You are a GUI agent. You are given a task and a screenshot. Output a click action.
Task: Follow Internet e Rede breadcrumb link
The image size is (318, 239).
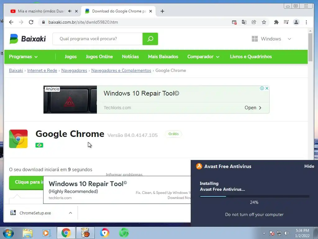[42, 70]
